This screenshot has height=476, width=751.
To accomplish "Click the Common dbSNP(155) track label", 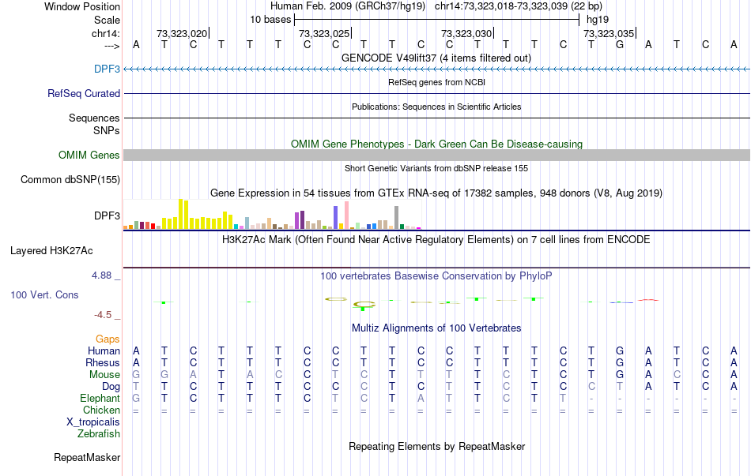I will coord(70,179).
